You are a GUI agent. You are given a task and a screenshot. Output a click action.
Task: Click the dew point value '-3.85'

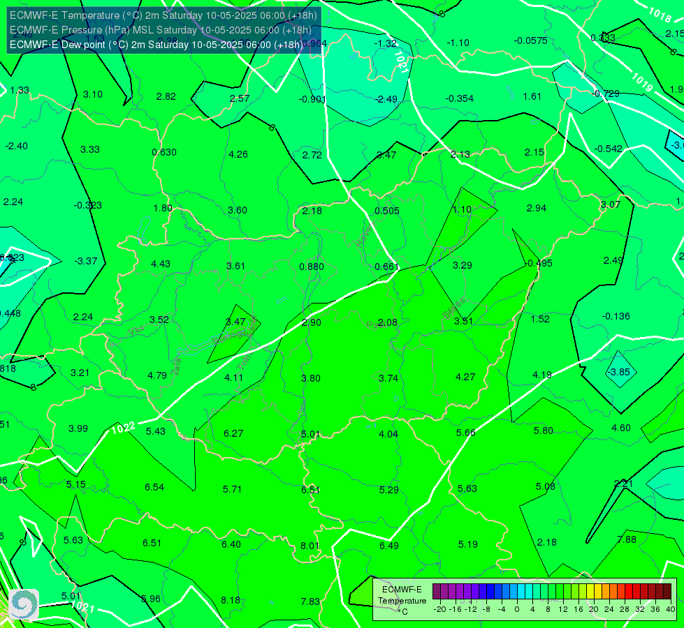618,372
